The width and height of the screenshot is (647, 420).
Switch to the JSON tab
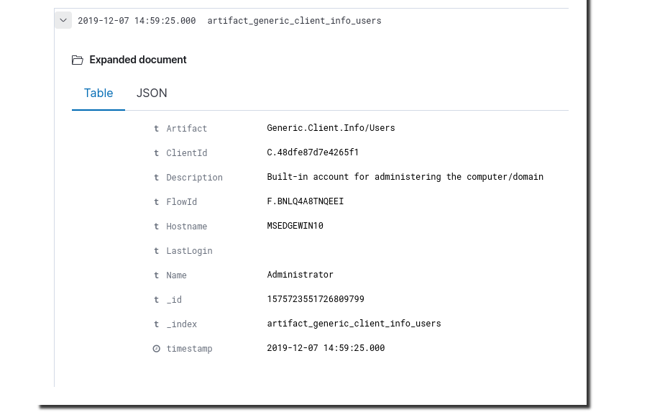click(x=152, y=93)
